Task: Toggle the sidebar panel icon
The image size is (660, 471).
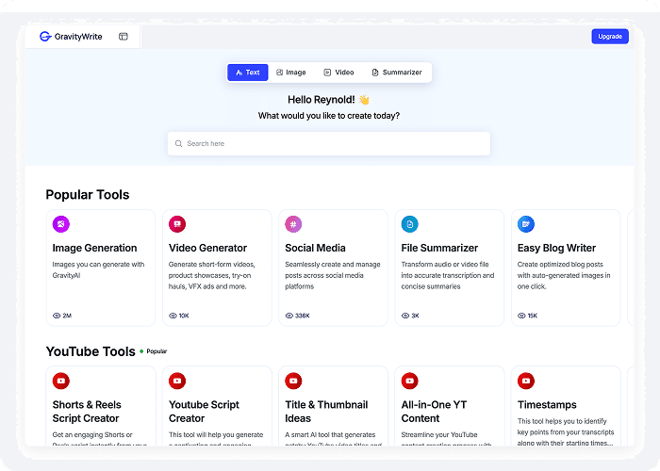Action: (124, 37)
